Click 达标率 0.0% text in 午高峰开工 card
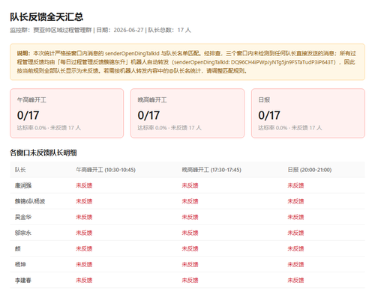This screenshot has height=291, width=375. (31, 128)
